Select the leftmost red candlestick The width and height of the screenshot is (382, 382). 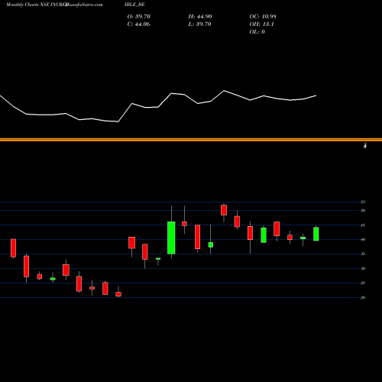[x=13, y=248]
